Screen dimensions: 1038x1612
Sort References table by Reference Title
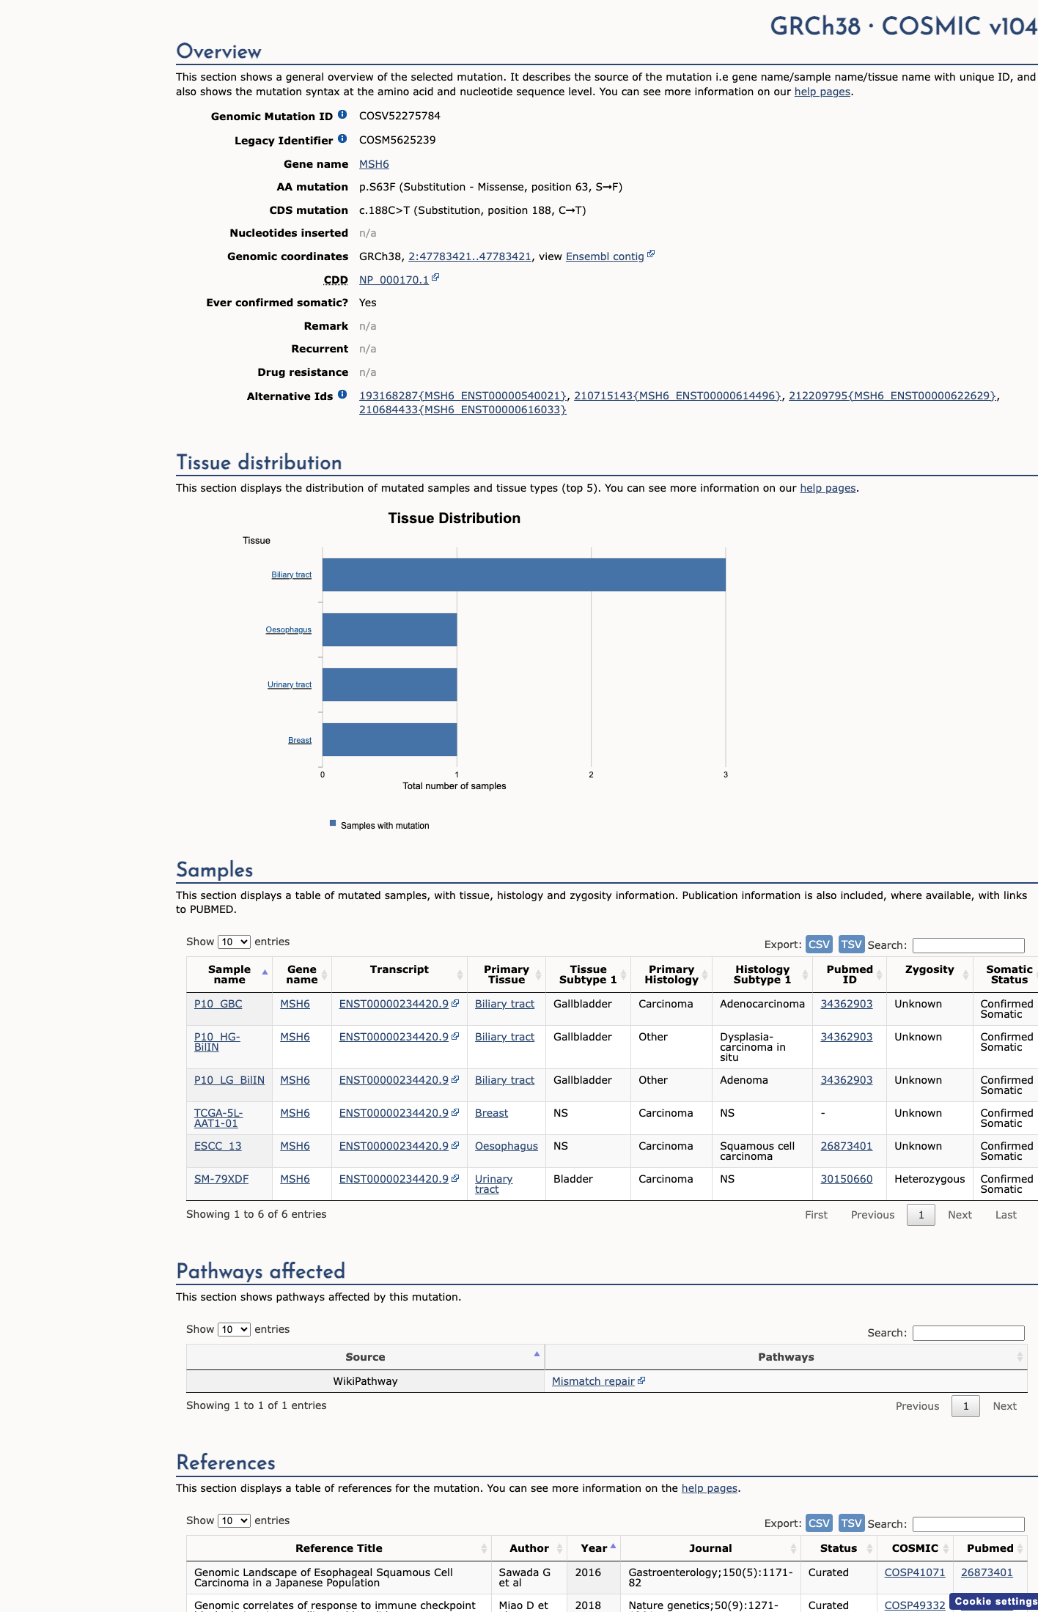339,1548
